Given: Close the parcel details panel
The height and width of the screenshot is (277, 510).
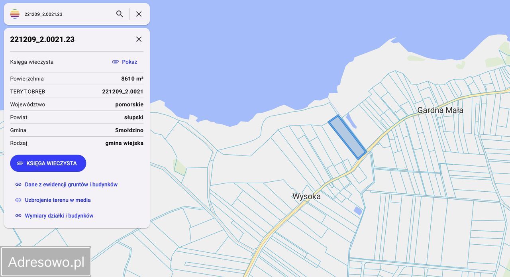Looking at the screenshot, I should (x=139, y=39).
